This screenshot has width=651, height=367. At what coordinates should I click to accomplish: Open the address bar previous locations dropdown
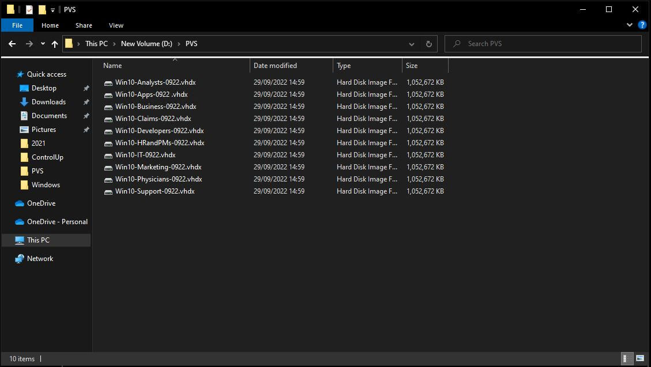[x=411, y=43]
